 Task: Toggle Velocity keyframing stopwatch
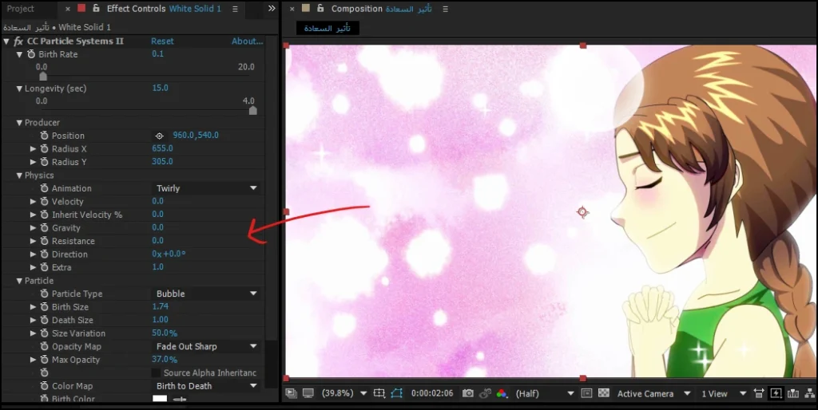pyautogui.click(x=45, y=202)
